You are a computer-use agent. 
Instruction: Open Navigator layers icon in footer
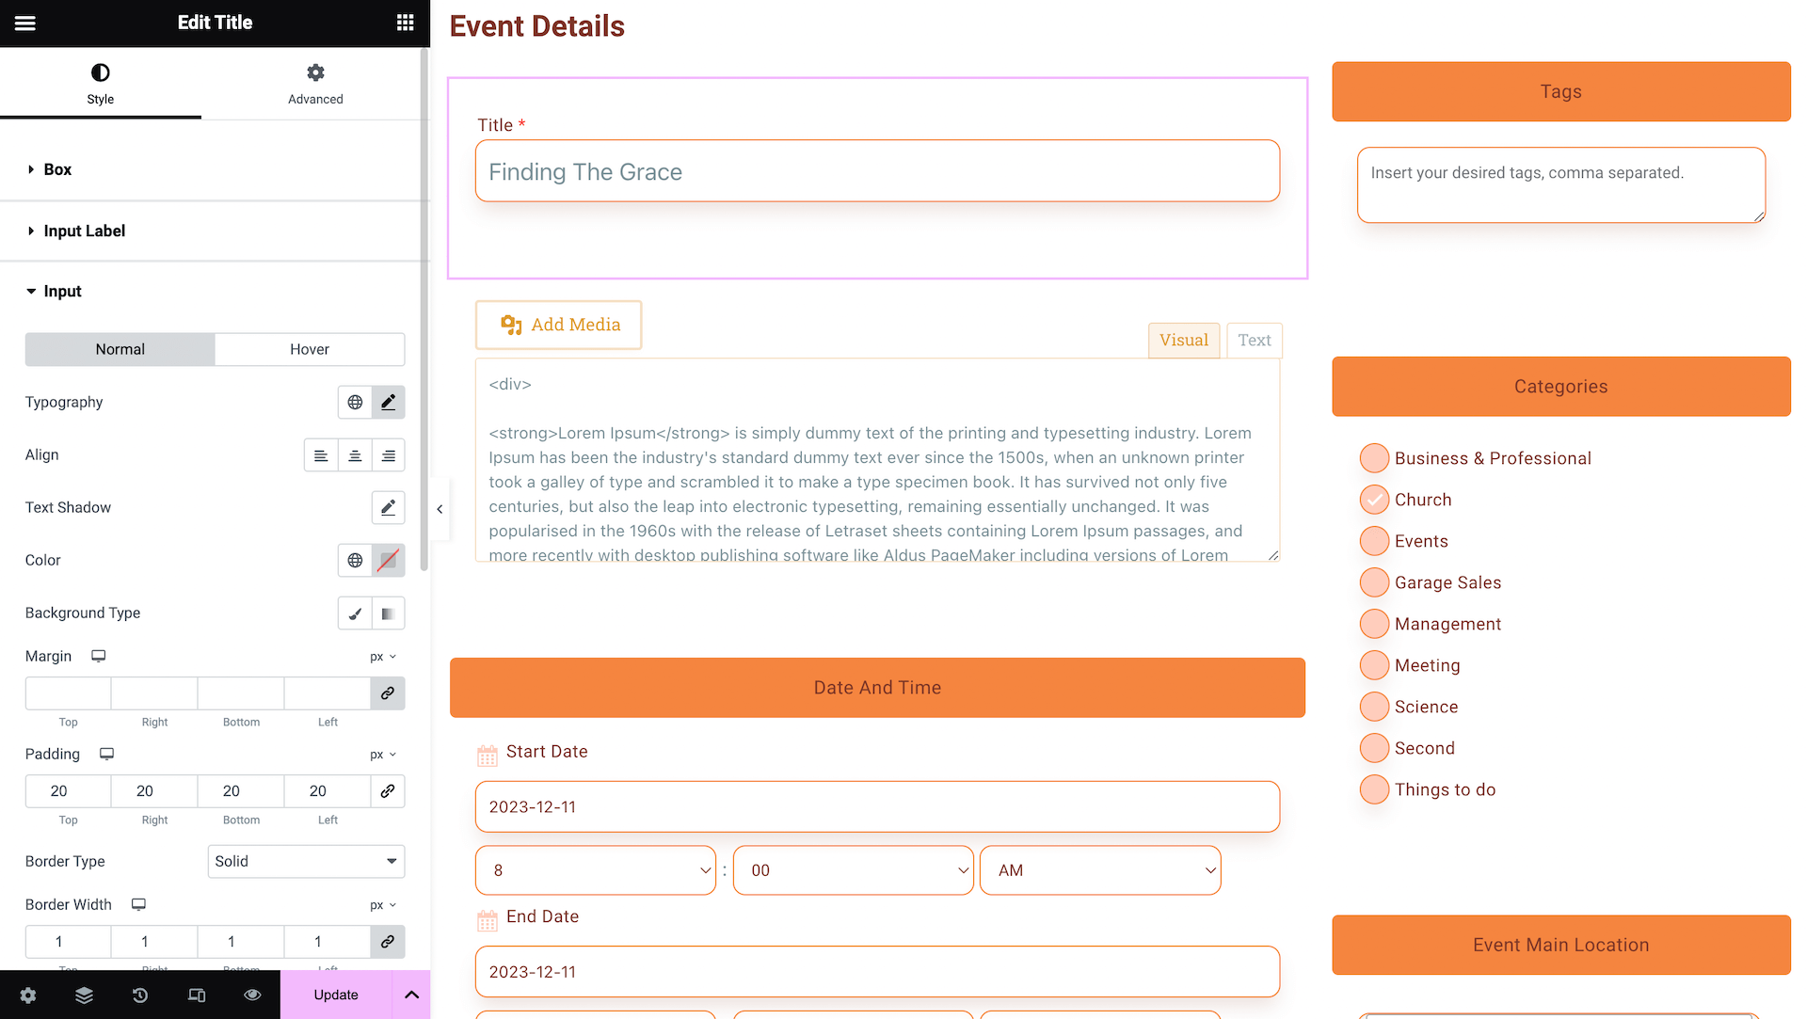[x=84, y=995]
